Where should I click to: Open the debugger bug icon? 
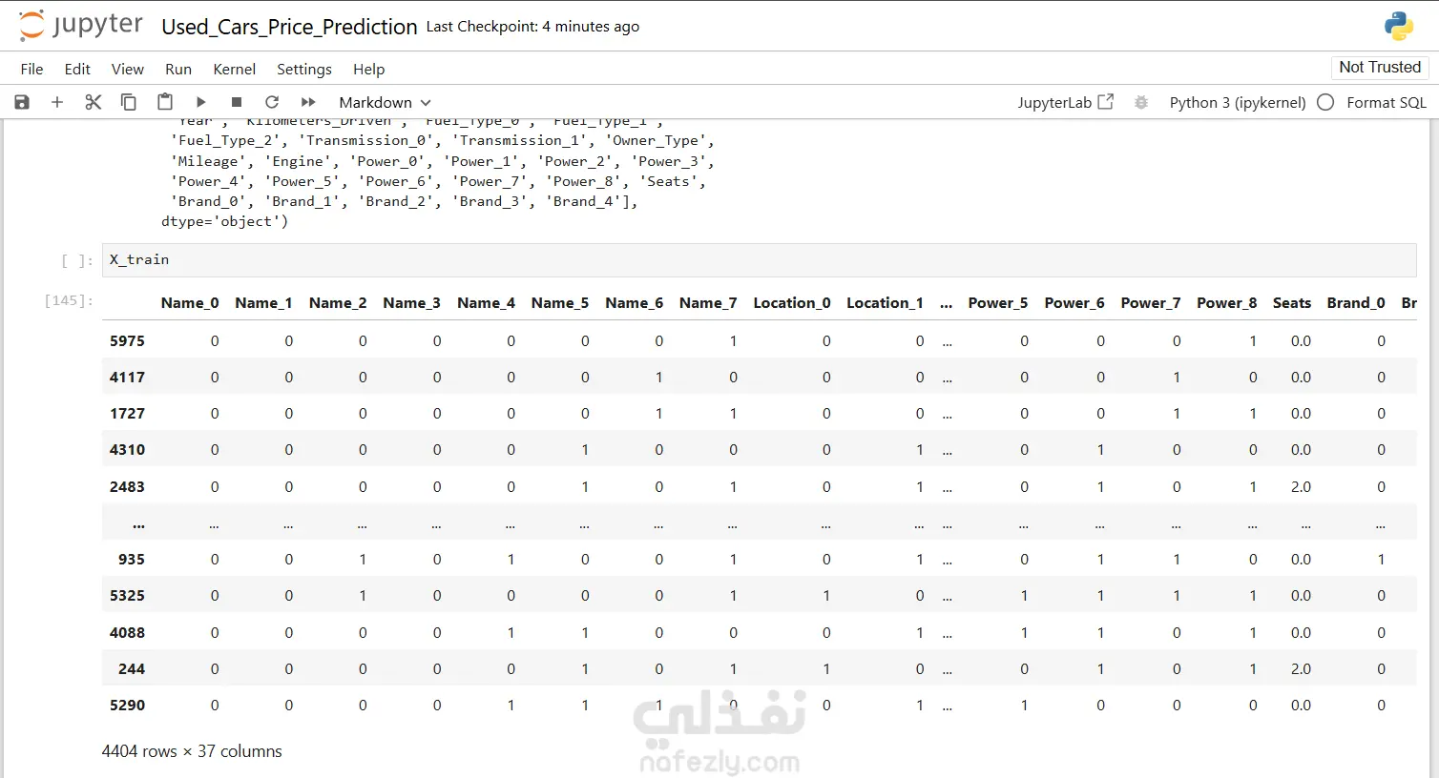point(1140,102)
